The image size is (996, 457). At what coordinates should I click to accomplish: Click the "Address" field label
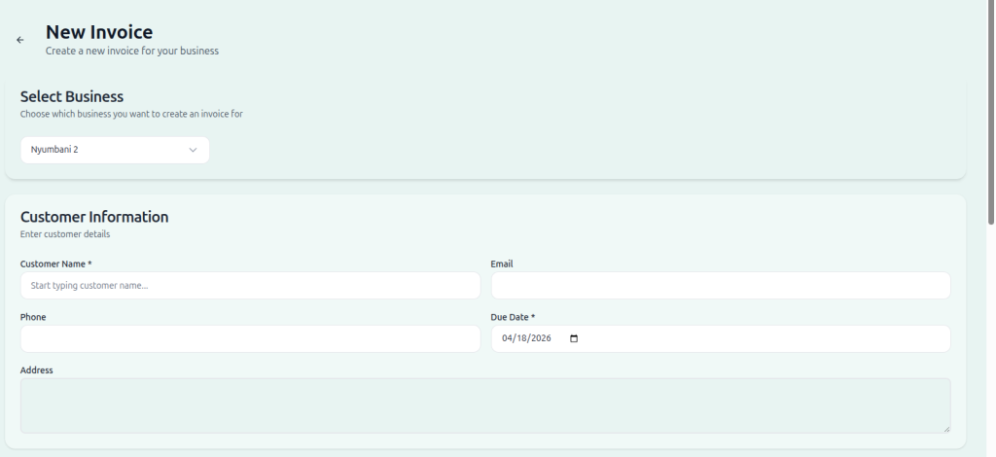tap(36, 370)
